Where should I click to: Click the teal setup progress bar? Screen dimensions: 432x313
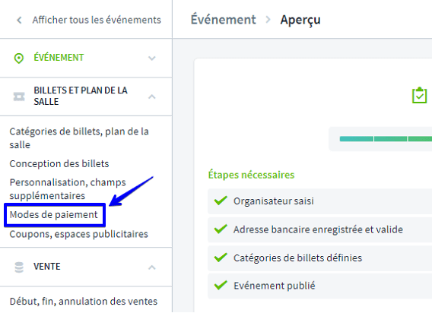(x=386, y=139)
